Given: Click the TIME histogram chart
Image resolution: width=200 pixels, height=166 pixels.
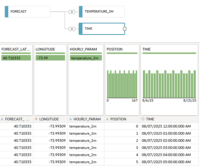Looking at the screenshot, I should (x=169, y=84).
